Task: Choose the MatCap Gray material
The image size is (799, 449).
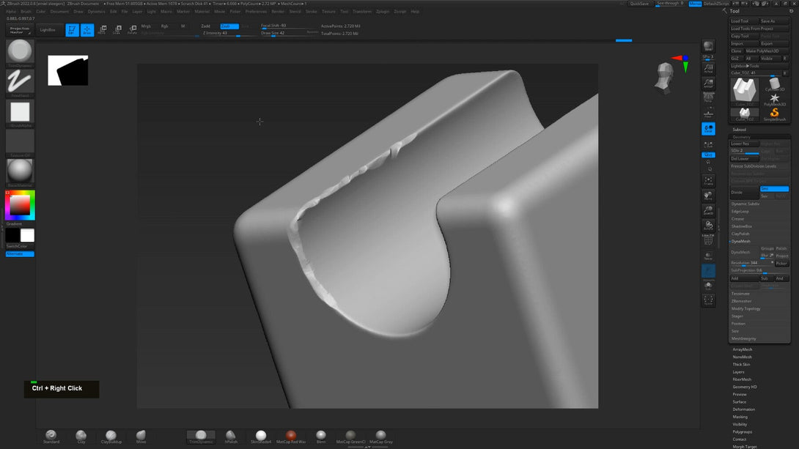Action: point(380,437)
